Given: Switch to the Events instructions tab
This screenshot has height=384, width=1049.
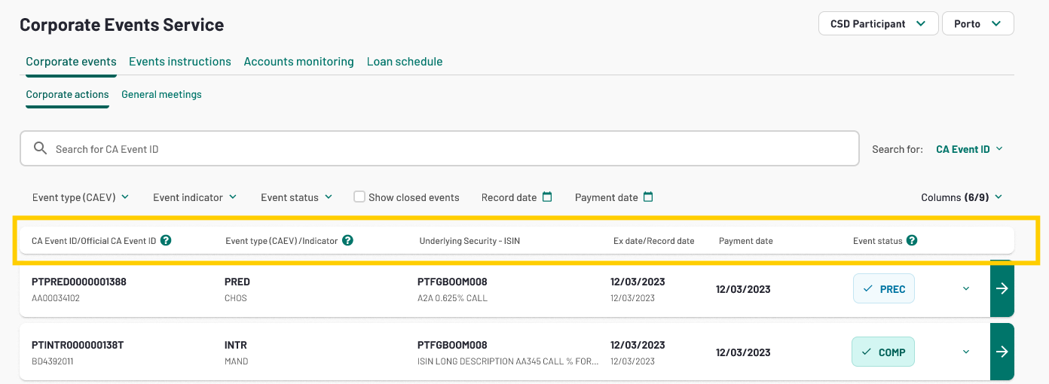Looking at the screenshot, I should pos(180,62).
